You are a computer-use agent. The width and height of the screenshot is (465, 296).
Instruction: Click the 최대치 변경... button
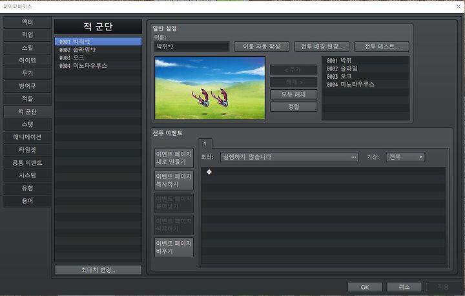[x=98, y=270]
